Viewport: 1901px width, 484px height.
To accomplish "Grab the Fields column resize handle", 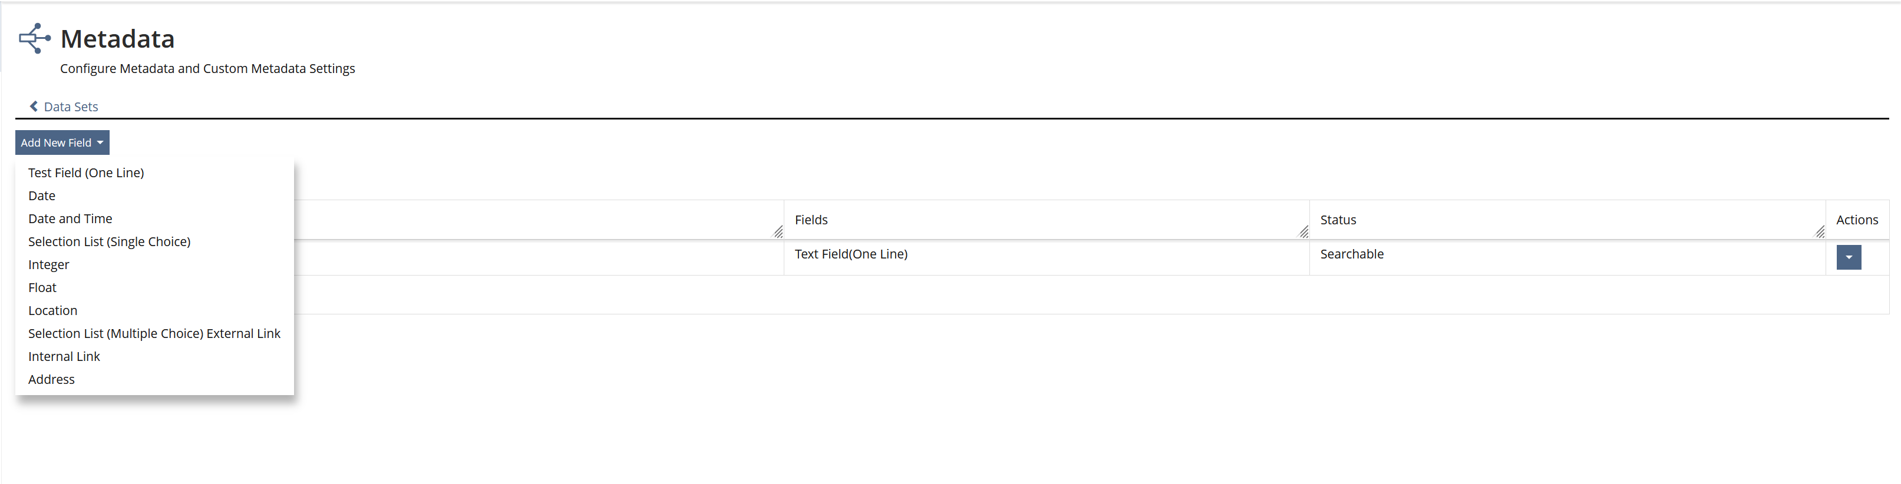I will (x=1303, y=231).
